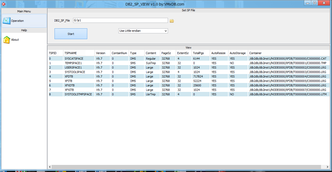Select the Main Menu header
332x172 pixels.
24,11
